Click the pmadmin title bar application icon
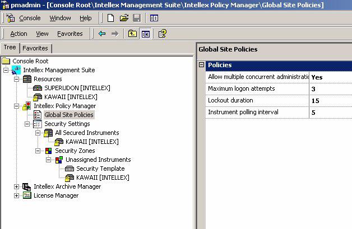Image resolution: width=352 pixels, height=229 pixels. pos(5,4)
